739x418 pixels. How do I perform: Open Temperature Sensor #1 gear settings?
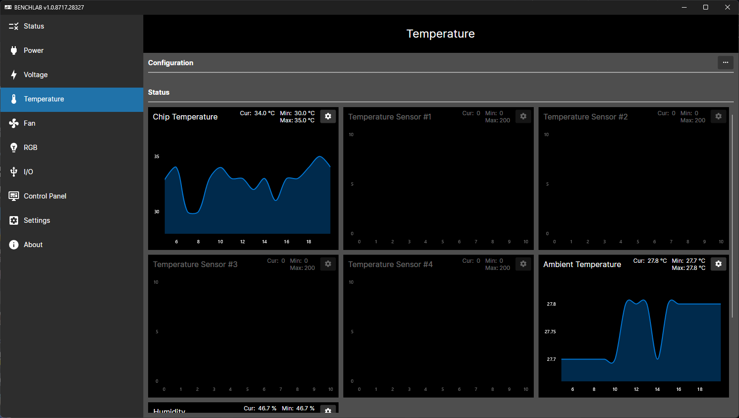click(x=523, y=116)
